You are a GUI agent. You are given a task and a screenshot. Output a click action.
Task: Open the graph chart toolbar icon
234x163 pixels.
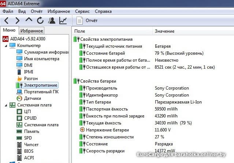click(x=63, y=21)
